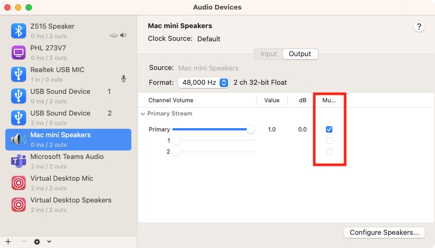Click the Configure Speakers button
This screenshot has width=435, height=248.
pyautogui.click(x=384, y=232)
